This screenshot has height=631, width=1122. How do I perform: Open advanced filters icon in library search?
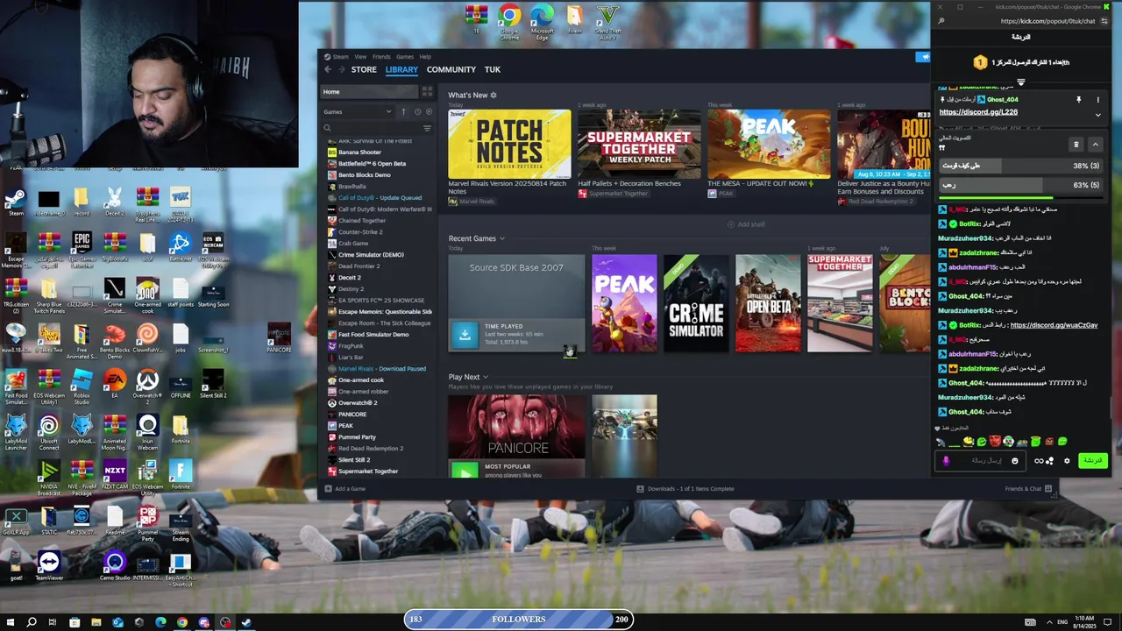tap(427, 128)
